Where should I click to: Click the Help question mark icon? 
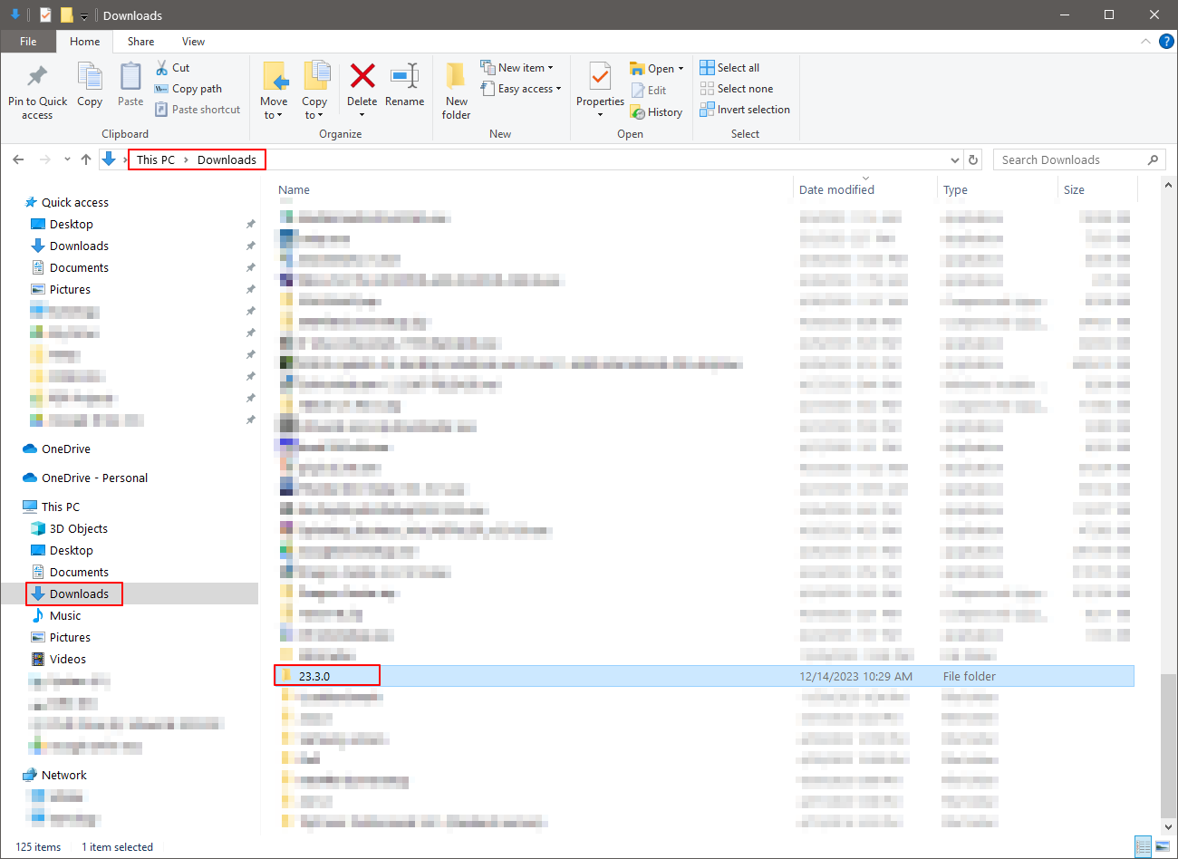(1166, 42)
